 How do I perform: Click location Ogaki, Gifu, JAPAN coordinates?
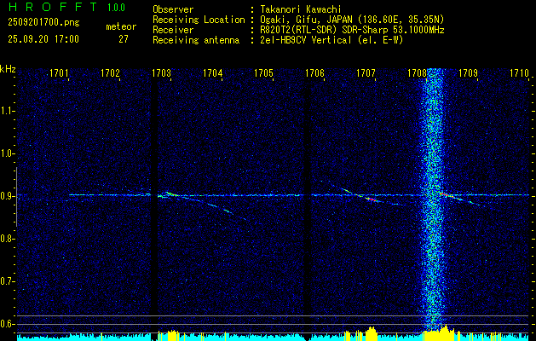click(352, 20)
